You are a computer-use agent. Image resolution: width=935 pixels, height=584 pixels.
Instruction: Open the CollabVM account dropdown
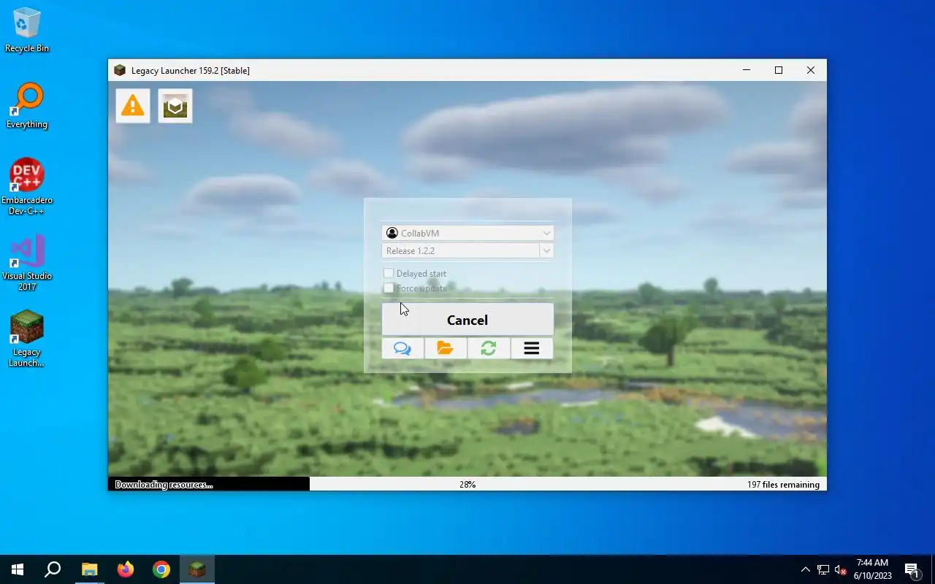467,233
